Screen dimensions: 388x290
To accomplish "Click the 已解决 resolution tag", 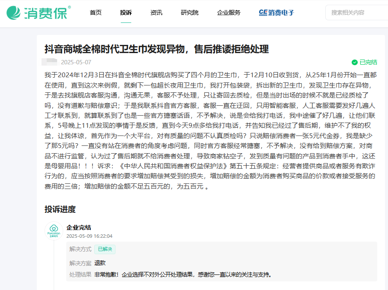I will [x=105, y=249].
